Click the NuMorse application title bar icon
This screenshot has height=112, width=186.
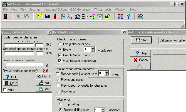(4, 4)
